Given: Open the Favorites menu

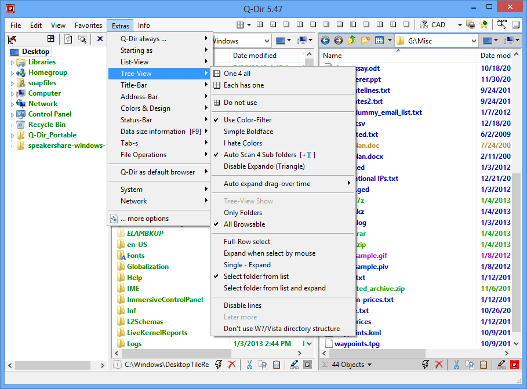Looking at the screenshot, I should tap(88, 26).
